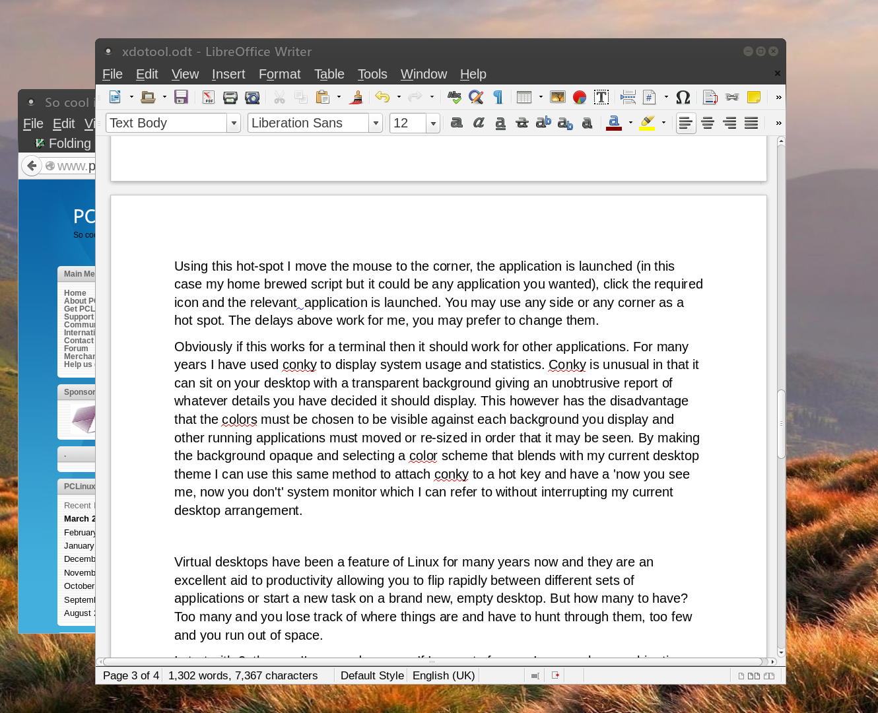Open recent files dropdown beside Open
This screenshot has height=713, width=878.
point(164,97)
